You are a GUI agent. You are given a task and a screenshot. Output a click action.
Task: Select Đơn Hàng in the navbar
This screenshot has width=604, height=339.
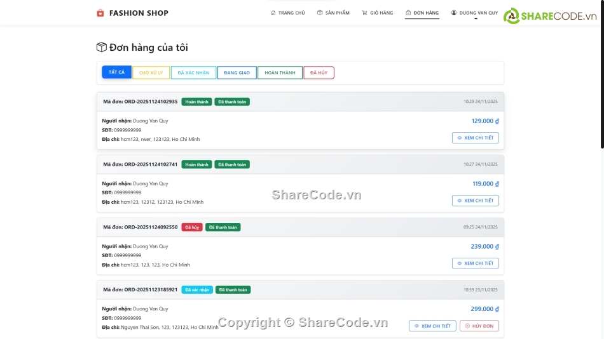(x=422, y=13)
